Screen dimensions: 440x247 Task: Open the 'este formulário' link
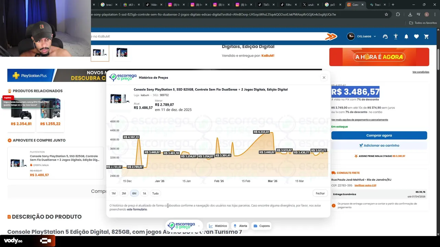click(137, 209)
